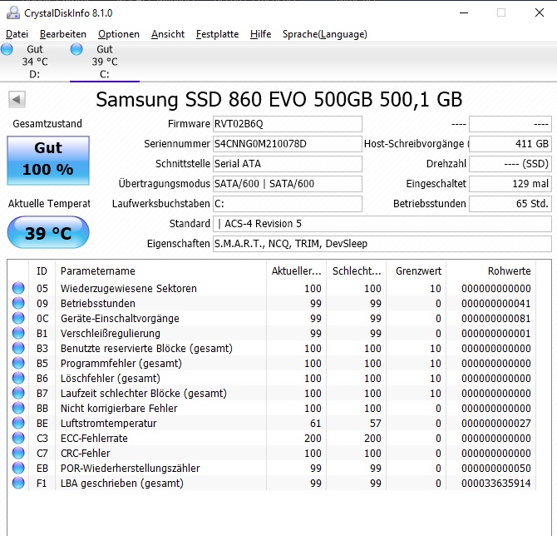Click status orb for Wiederzugewiesene Sektoren
557x536 pixels.
18,288
